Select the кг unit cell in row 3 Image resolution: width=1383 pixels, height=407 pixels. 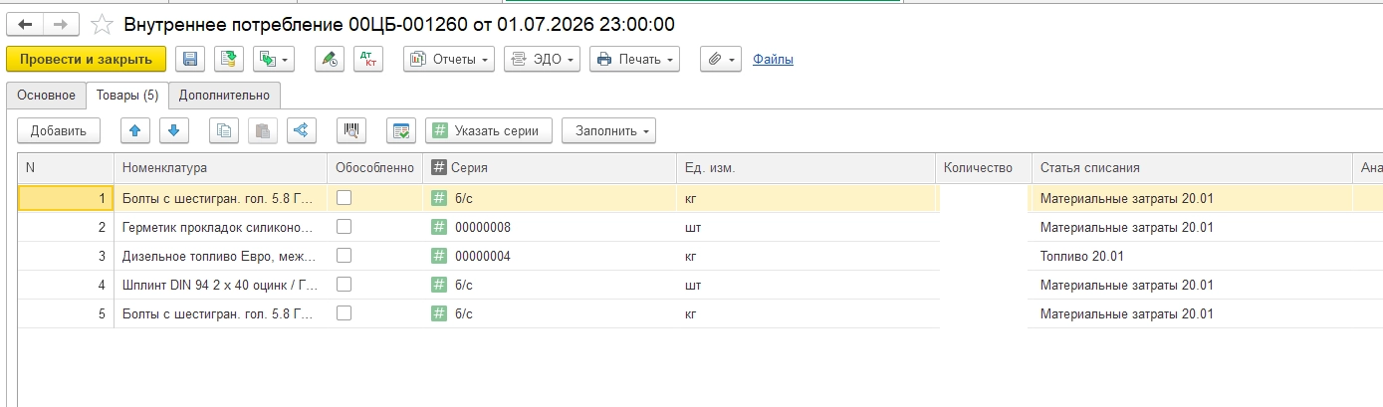tap(807, 256)
